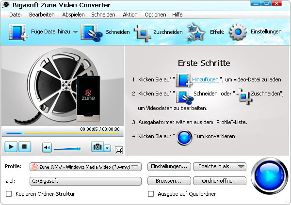Image resolution: width=291 pixels, height=205 pixels.
Task: Open the Bearbeiten menu
Action: point(42,15)
